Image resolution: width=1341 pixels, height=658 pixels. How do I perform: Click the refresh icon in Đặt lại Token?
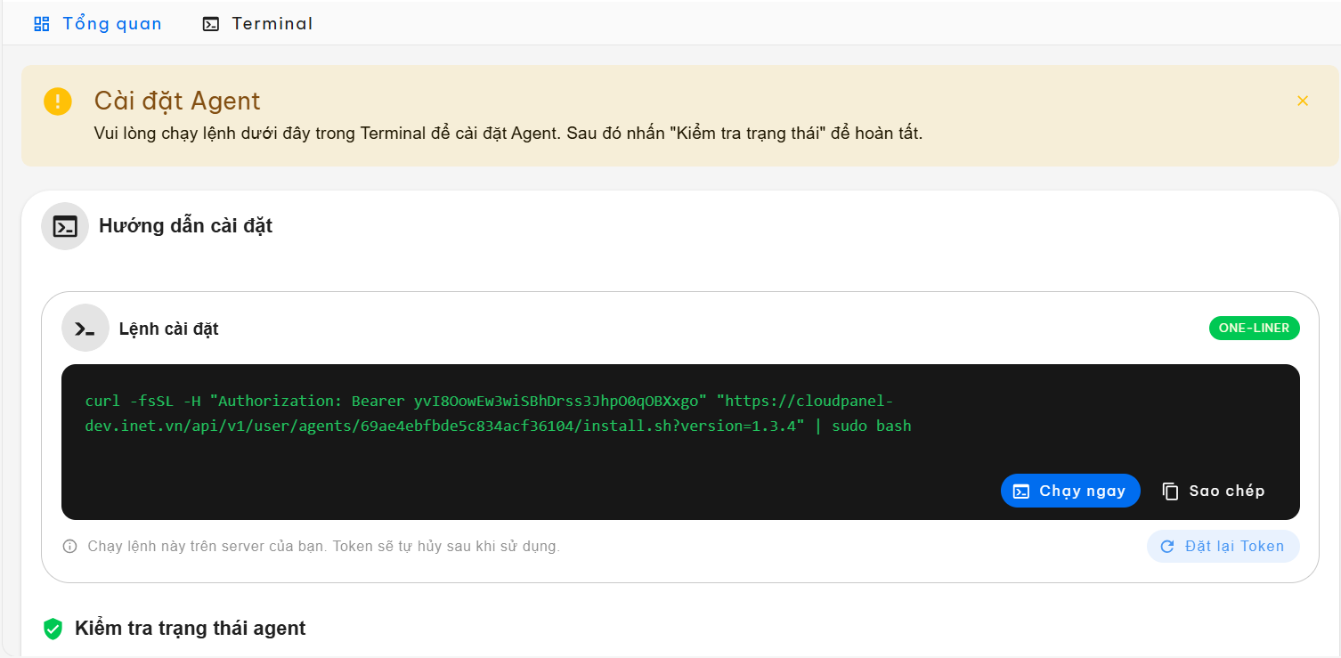click(1167, 547)
